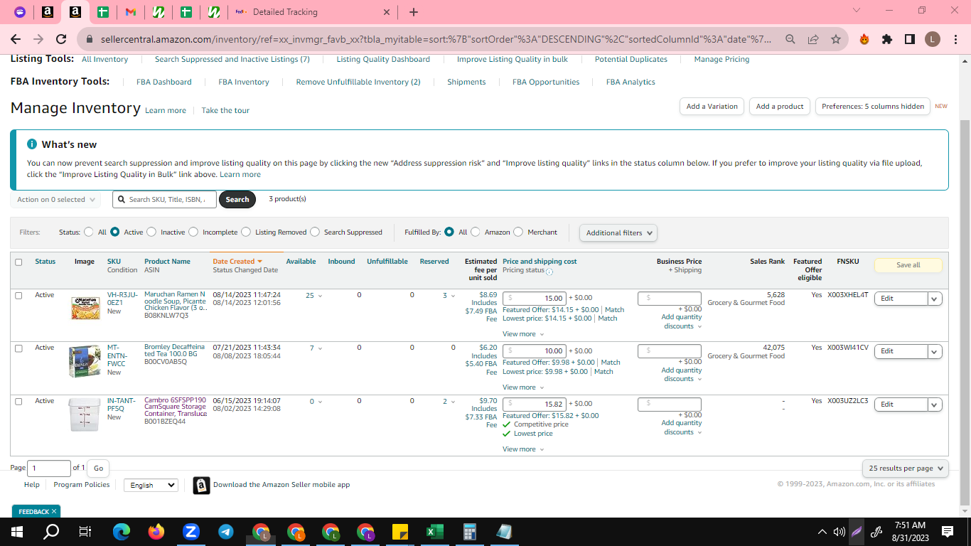Open Potential Duplicates
This screenshot has height=546, width=971.
(x=631, y=59)
